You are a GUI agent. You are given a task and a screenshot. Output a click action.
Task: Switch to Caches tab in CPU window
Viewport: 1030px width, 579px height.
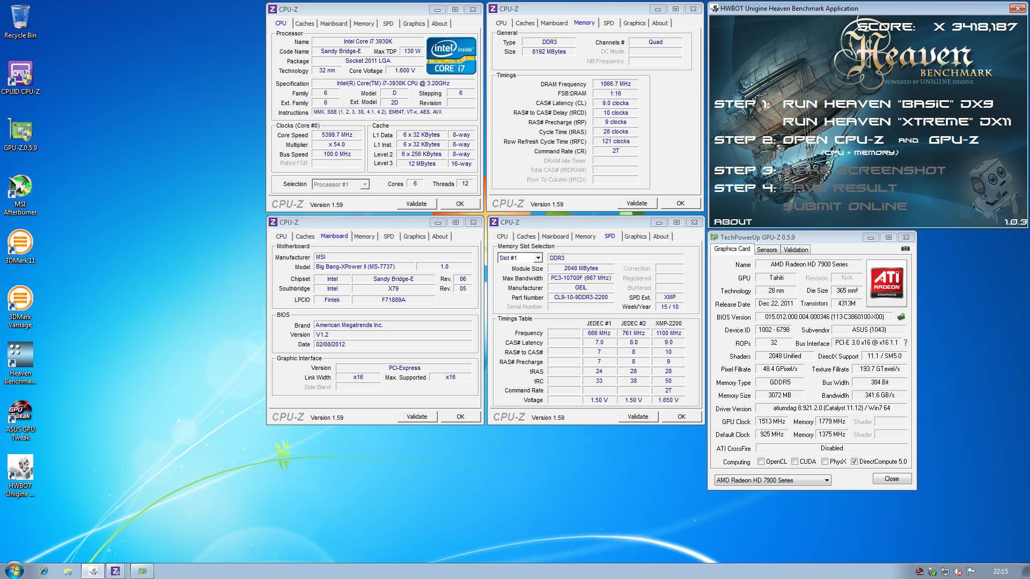coord(304,24)
